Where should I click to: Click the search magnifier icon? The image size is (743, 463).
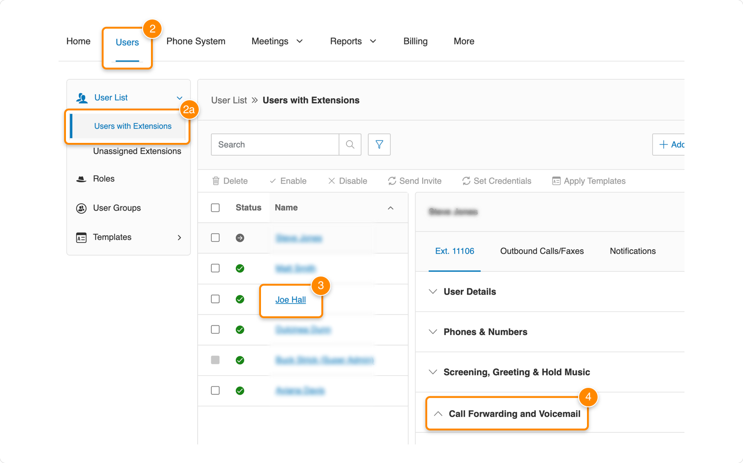click(350, 144)
